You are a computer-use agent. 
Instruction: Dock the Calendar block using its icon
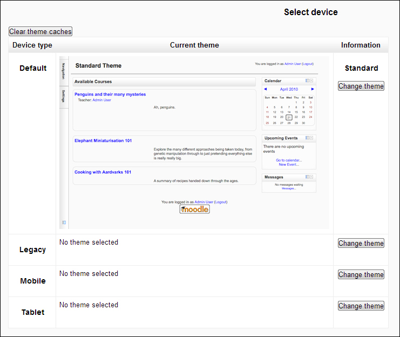tap(307, 80)
